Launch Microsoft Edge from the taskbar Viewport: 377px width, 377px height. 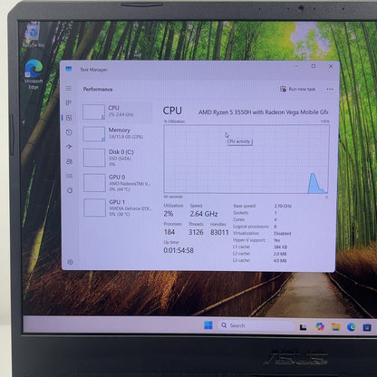(352, 327)
